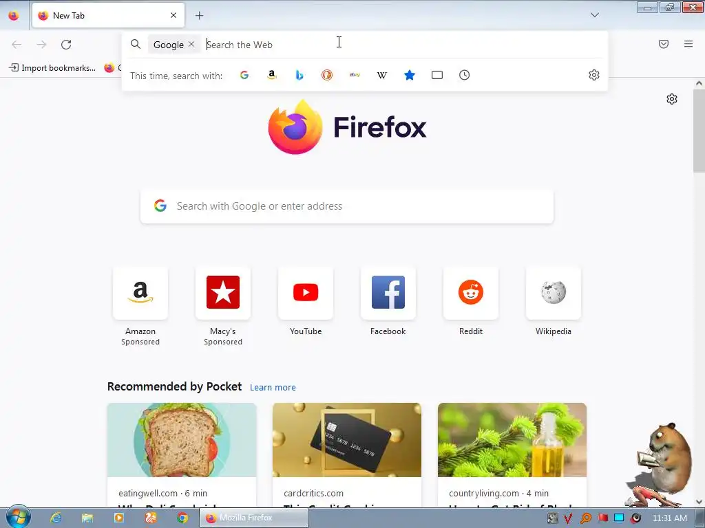Remove the Google search chip from urlbar
The image size is (705, 528).
pyautogui.click(x=191, y=44)
